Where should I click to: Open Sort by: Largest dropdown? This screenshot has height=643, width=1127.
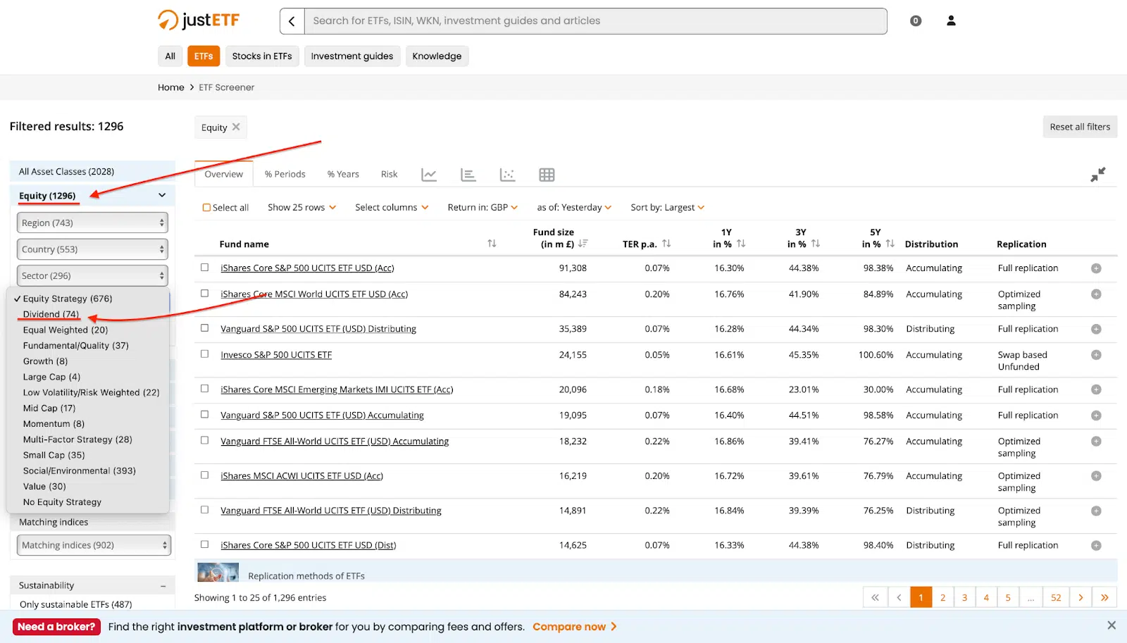pos(667,208)
